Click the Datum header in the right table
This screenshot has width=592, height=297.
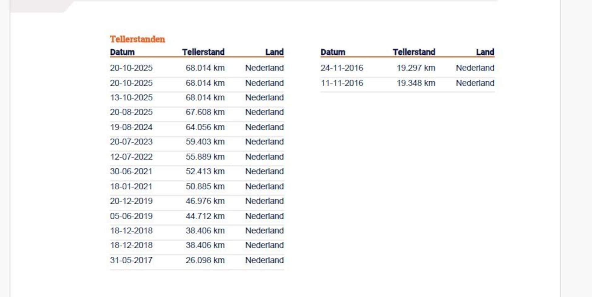[333, 52]
